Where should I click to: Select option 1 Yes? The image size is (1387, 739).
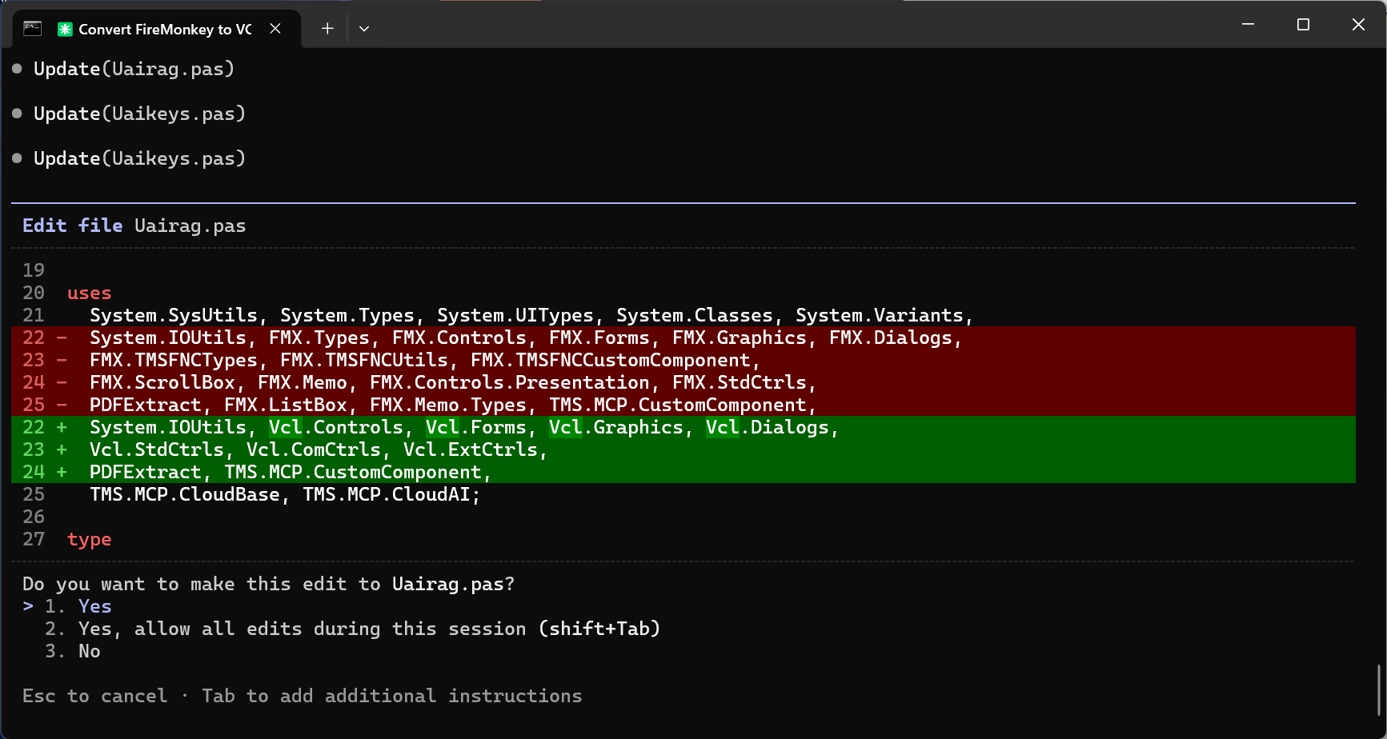click(94, 606)
